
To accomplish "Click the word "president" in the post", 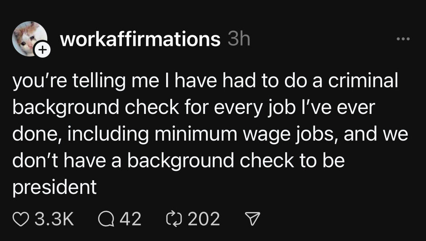I will point(55,187).
